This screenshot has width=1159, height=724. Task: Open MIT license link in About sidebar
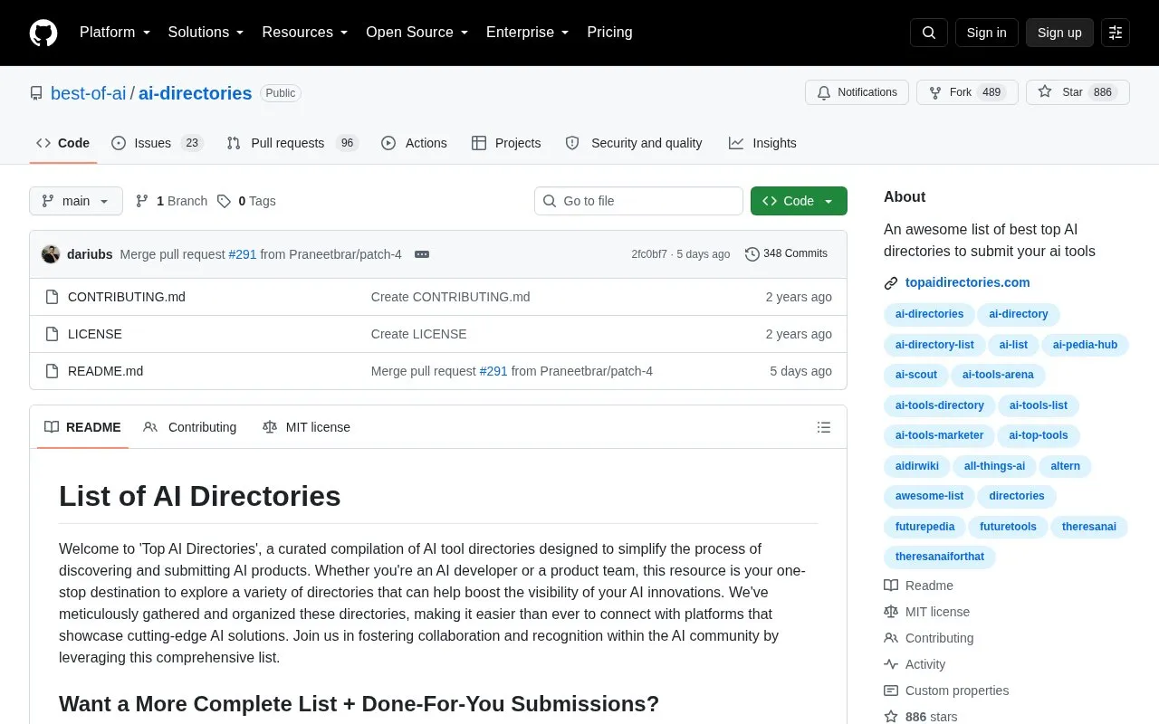point(926,612)
